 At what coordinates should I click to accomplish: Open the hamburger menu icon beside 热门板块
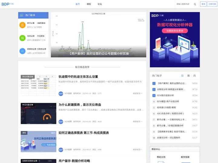(x=21, y=15)
